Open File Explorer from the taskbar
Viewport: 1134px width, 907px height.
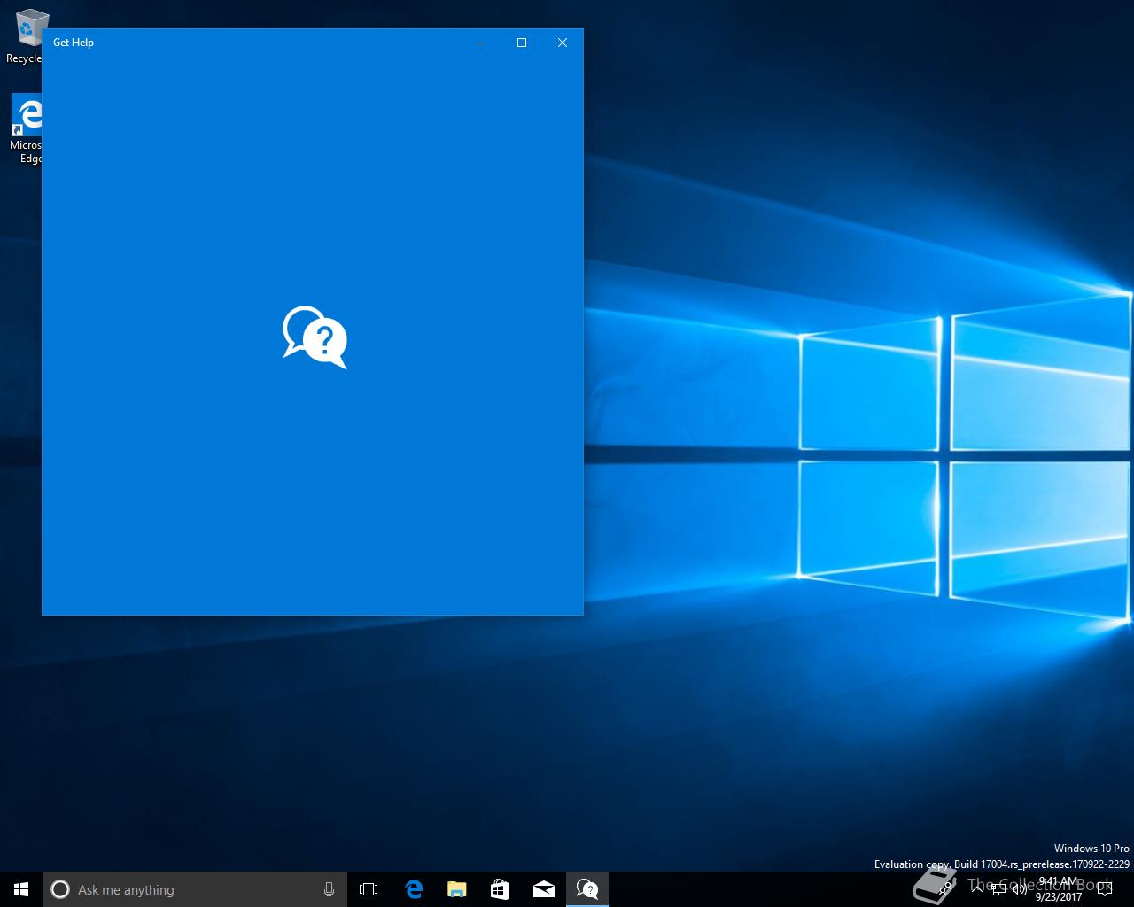(x=456, y=889)
